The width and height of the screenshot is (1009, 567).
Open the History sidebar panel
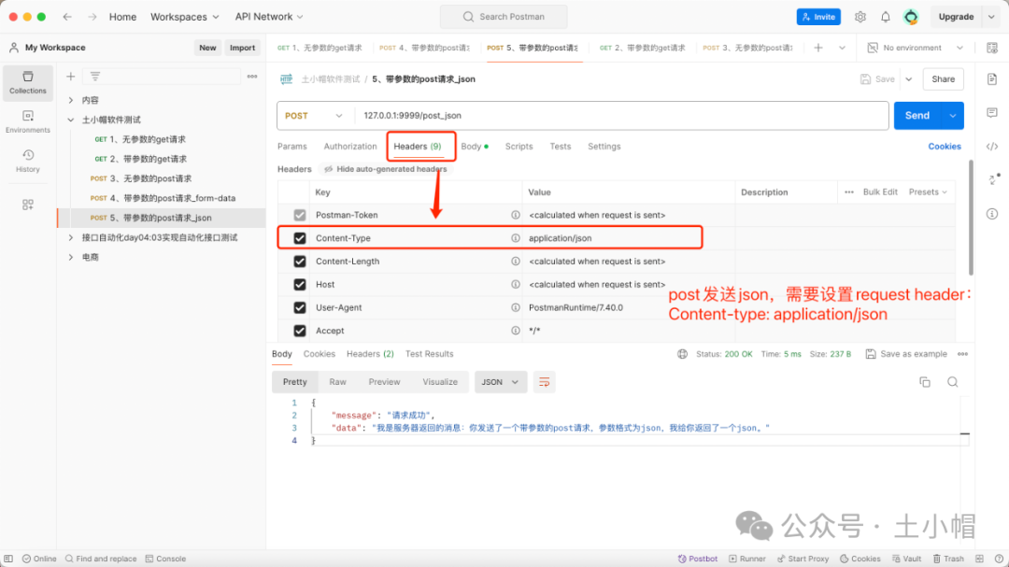(28, 161)
